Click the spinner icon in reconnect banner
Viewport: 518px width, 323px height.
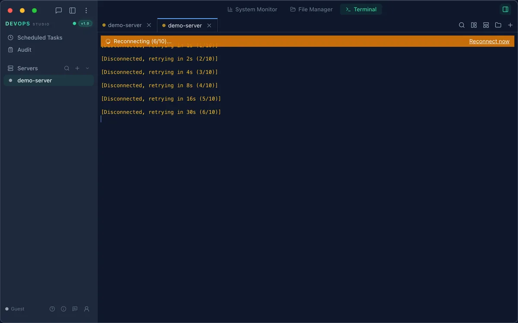[x=108, y=41]
